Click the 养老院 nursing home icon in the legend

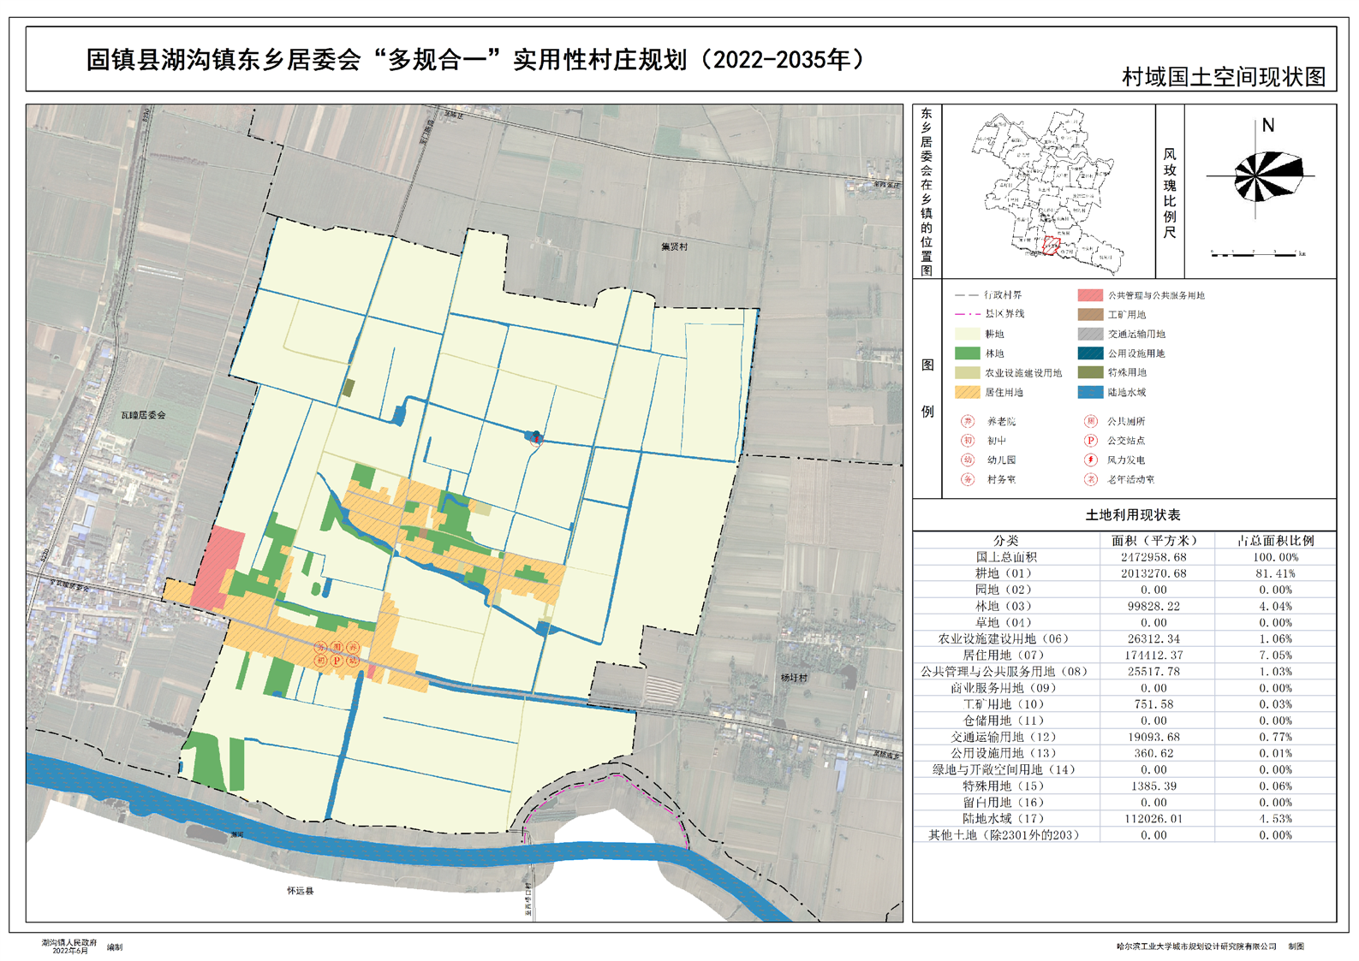click(x=968, y=421)
